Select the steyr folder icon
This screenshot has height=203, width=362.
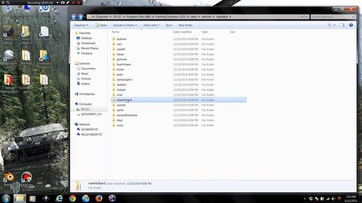coord(114,120)
